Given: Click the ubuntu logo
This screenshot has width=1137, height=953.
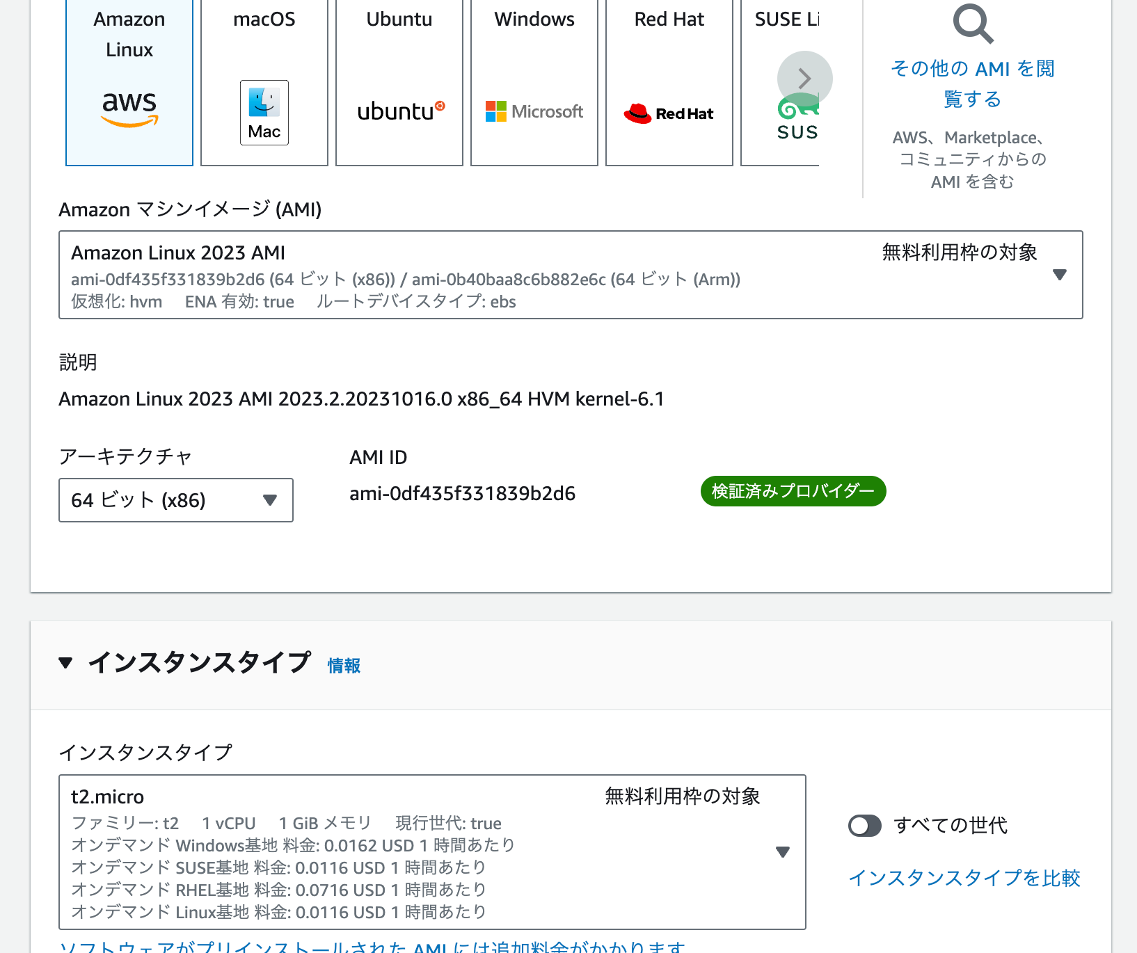Looking at the screenshot, I should click(x=401, y=111).
